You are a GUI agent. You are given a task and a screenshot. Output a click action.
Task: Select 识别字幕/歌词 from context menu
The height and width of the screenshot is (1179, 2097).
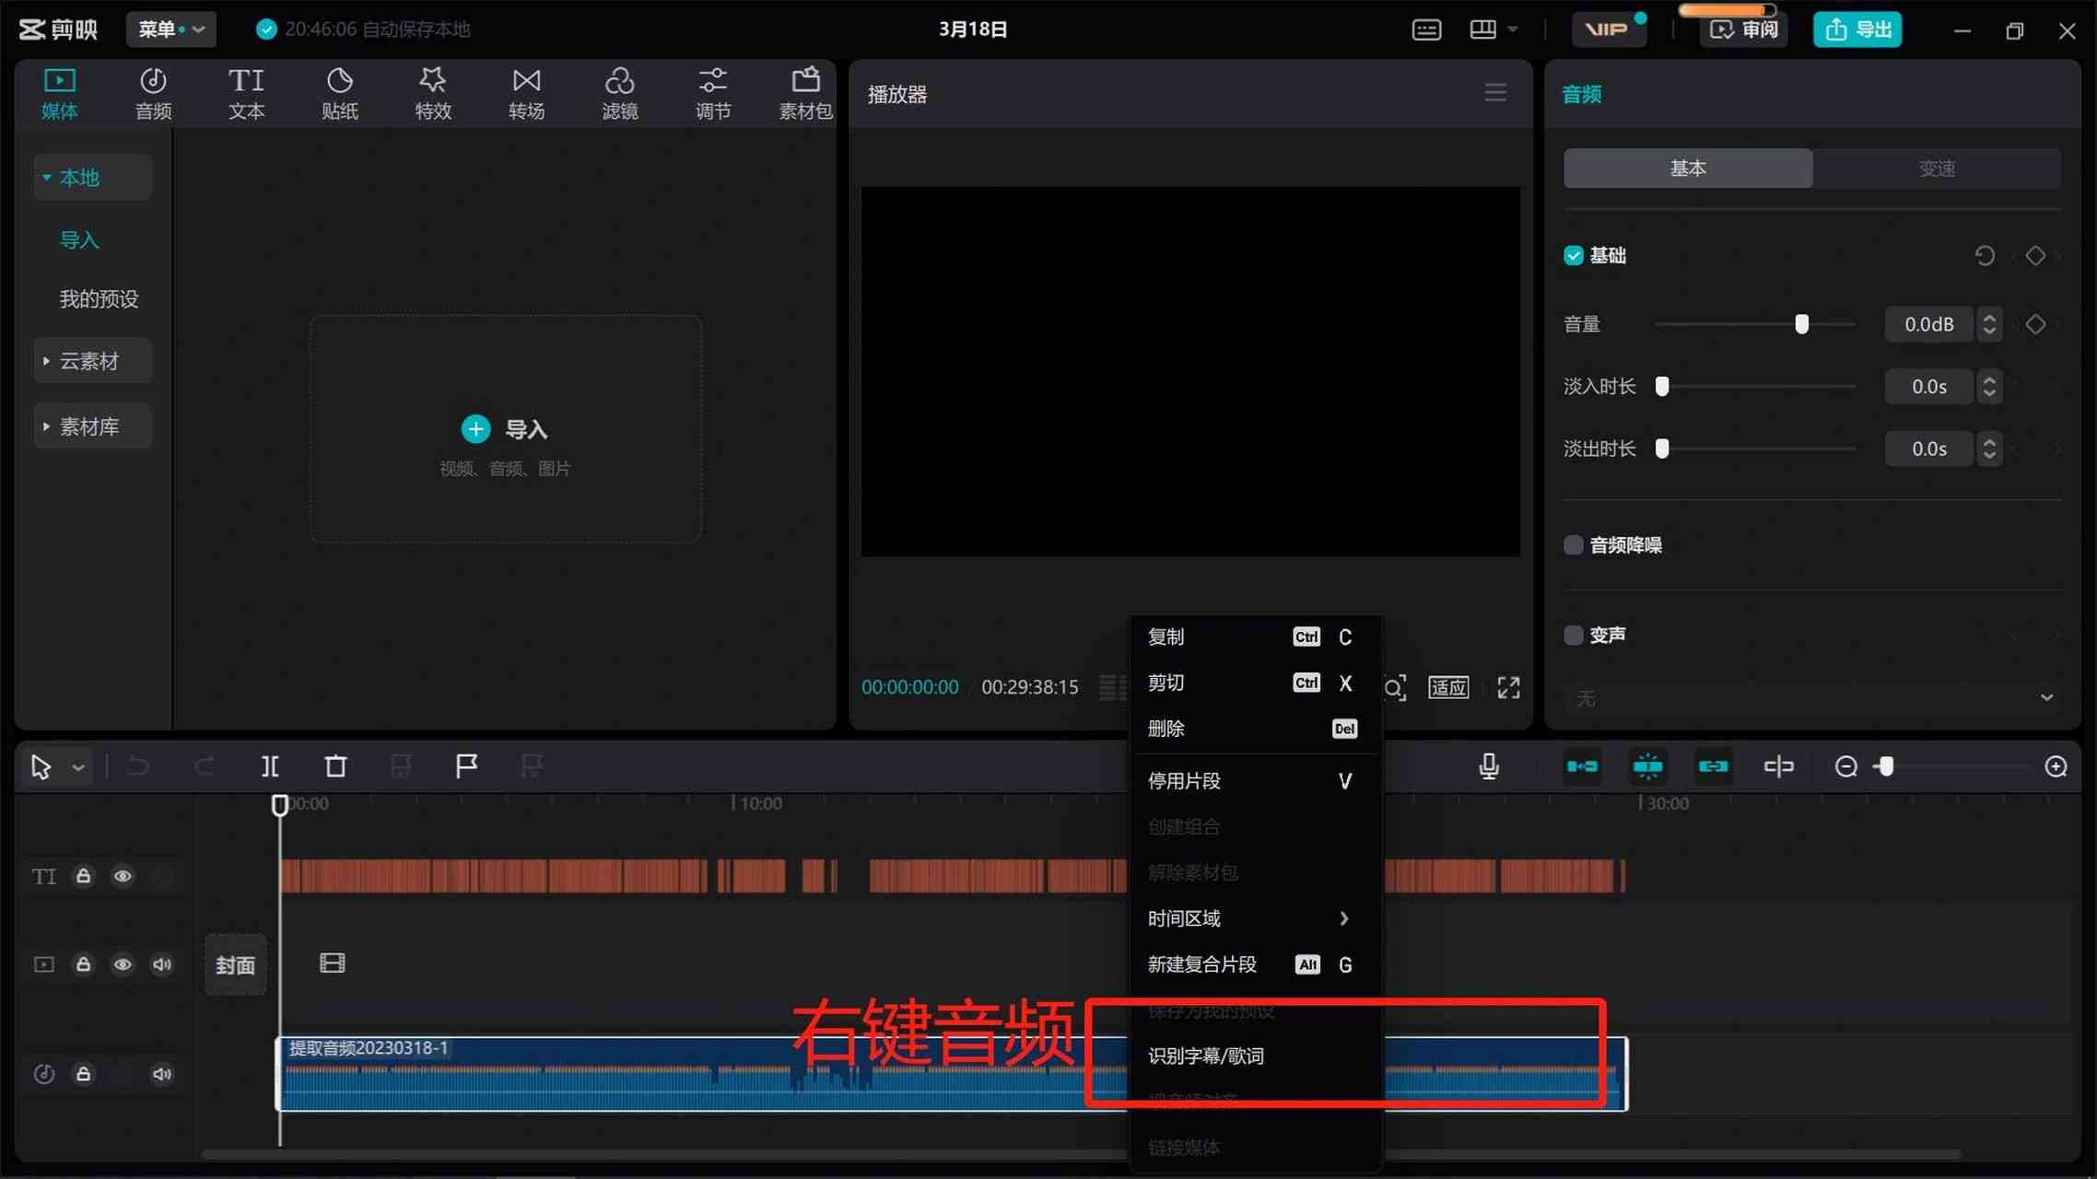click(1207, 1056)
